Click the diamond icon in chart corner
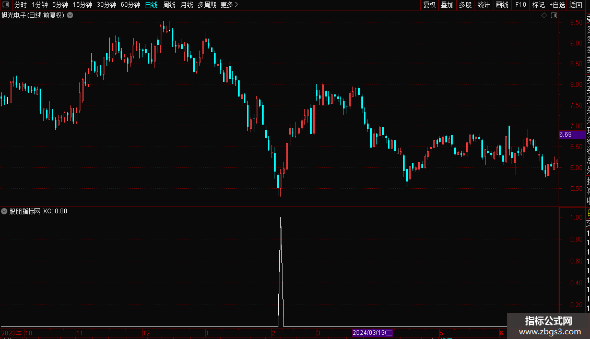590x339 pixels. tap(544, 16)
